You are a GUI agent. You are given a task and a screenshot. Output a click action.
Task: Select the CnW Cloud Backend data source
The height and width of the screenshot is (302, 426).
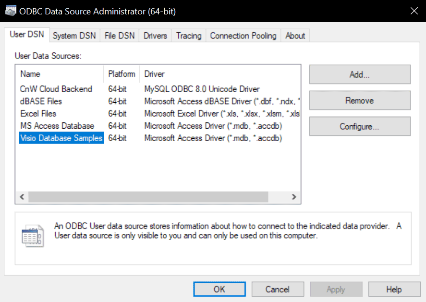(x=56, y=89)
